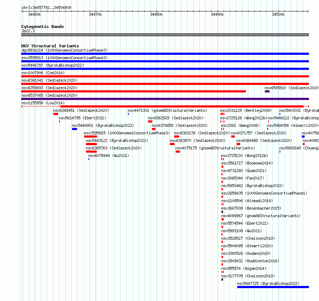Screen dimensions: 319x301
Task: Click the esv2725128 (Wong2012b) label
Action: [244, 118]
